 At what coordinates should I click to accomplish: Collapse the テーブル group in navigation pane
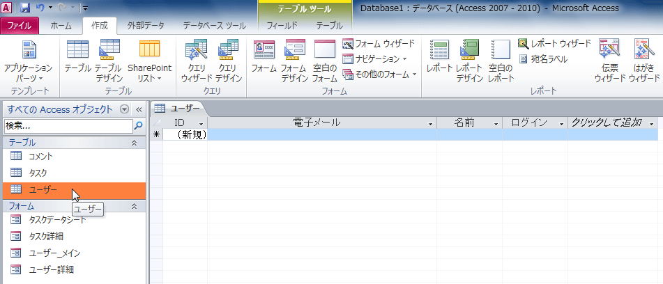tap(135, 143)
